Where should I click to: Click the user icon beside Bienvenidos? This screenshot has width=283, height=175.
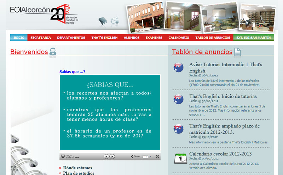pos(53,51)
